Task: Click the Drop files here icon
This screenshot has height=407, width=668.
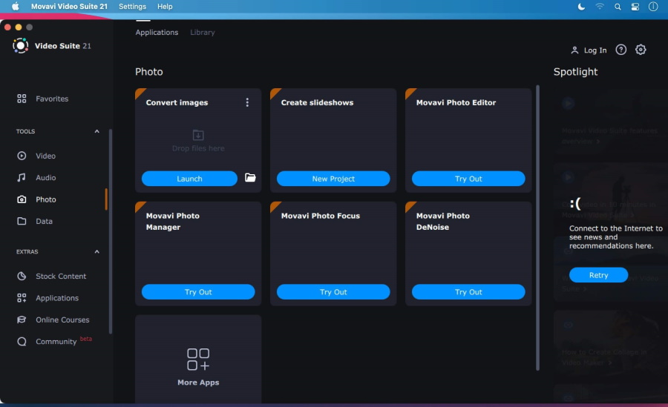Action: (x=198, y=135)
